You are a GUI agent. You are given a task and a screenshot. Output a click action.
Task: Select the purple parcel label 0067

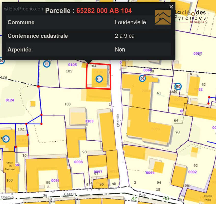pos(197,53)
